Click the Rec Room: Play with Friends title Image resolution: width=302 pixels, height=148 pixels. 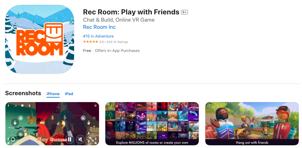tap(131, 12)
